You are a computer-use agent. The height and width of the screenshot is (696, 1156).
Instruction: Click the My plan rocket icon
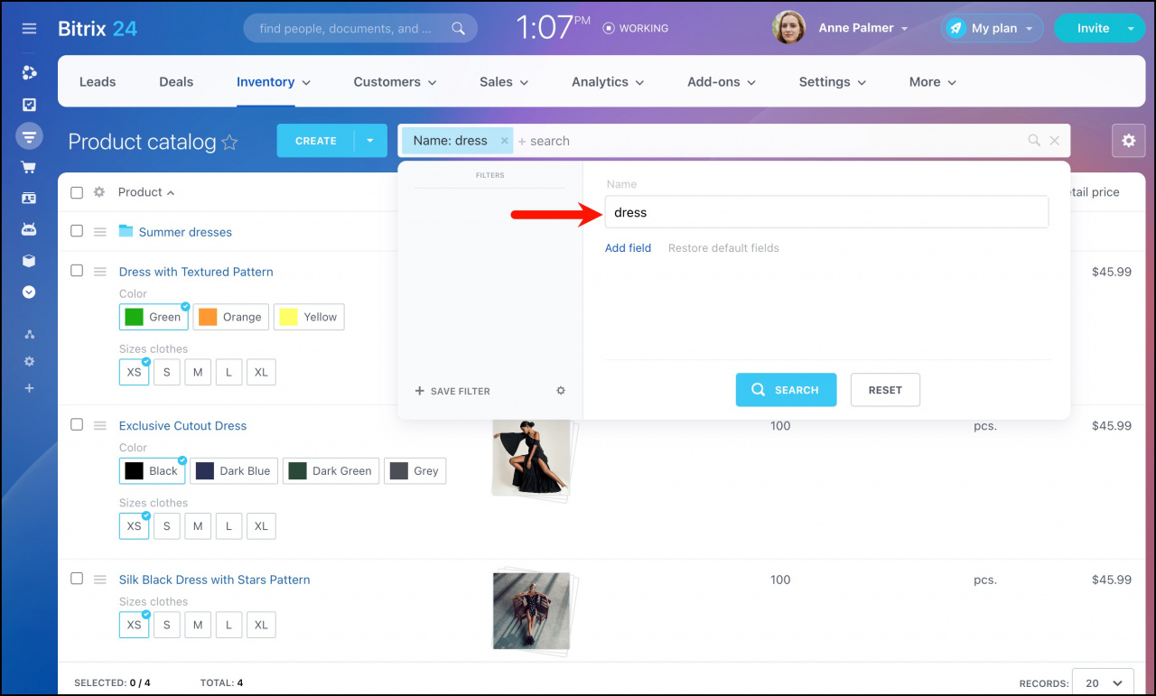(956, 28)
